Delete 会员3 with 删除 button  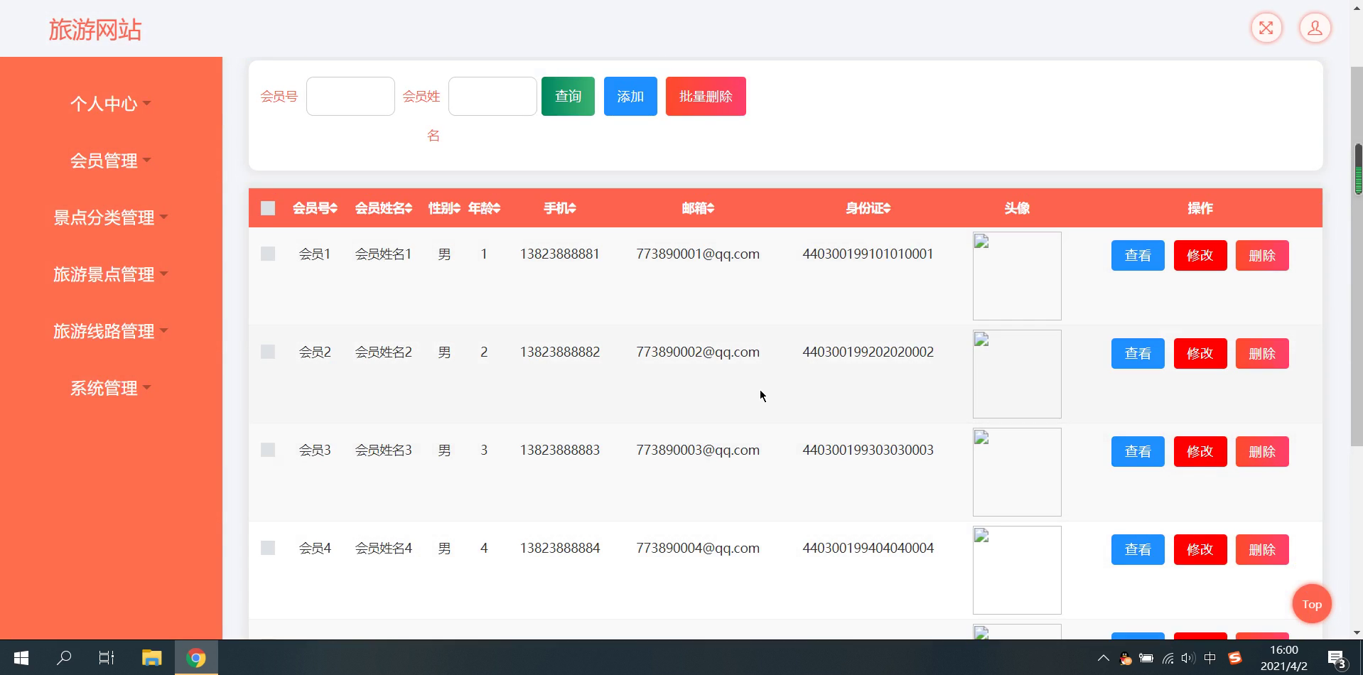(1262, 451)
